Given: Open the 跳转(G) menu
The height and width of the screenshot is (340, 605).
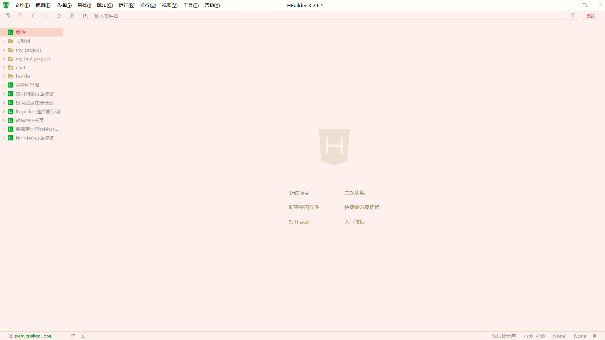Looking at the screenshot, I should [x=105, y=5].
